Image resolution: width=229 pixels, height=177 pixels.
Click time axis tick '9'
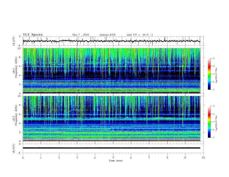185,158
